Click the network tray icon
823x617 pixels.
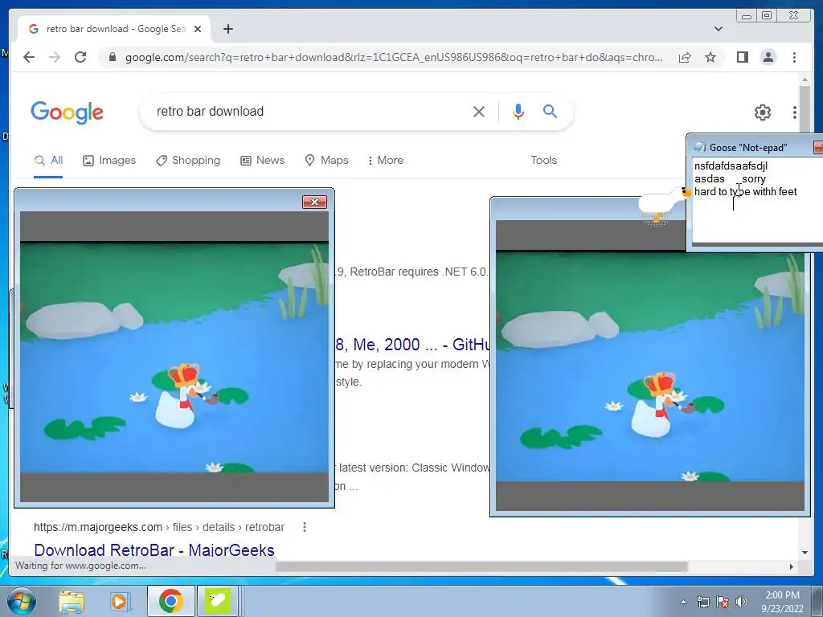pos(702,602)
